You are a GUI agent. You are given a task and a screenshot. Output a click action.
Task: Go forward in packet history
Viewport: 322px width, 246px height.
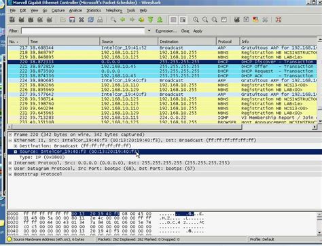click(x=132, y=20)
